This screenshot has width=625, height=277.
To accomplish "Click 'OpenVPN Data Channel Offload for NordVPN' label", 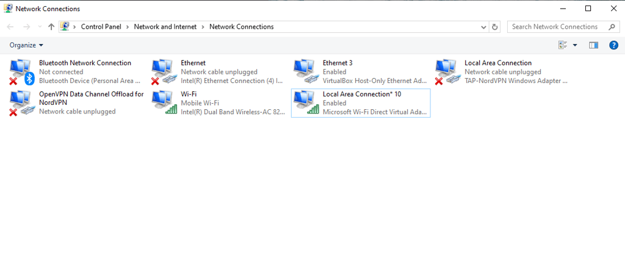I will (92, 98).
